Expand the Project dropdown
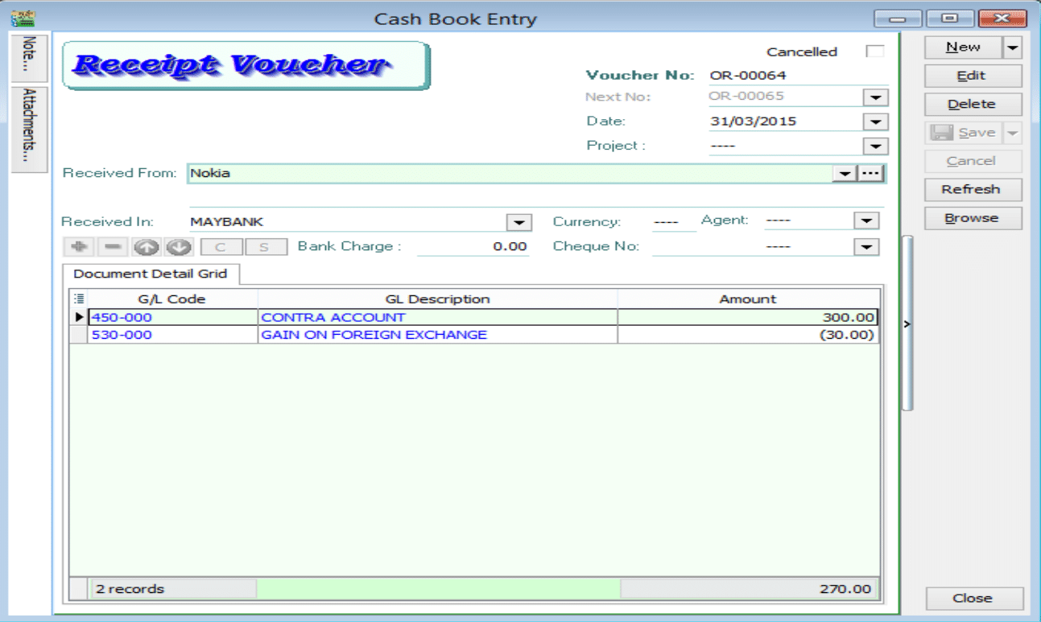This screenshot has height=622, width=1041. (874, 146)
